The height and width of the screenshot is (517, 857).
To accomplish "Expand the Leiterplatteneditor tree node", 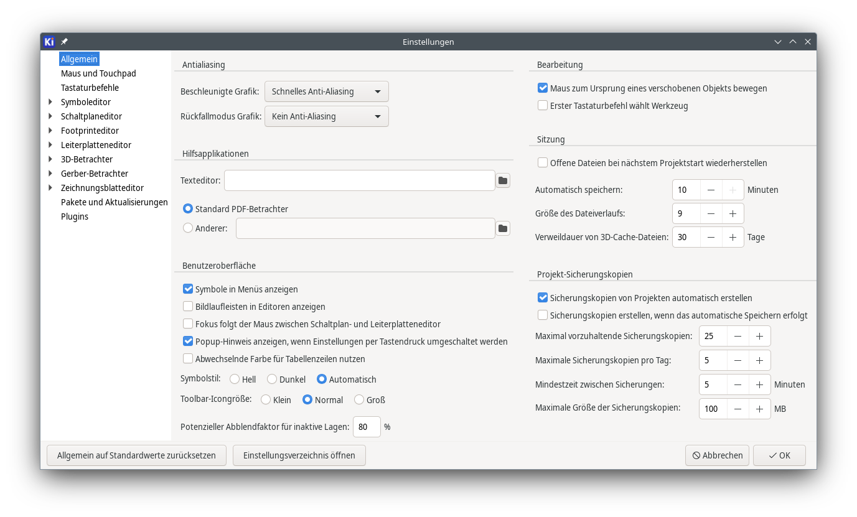I will point(50,145).
